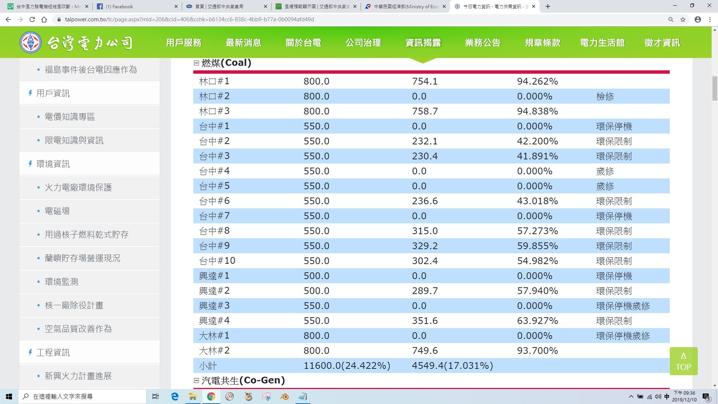Open the notification center icon
718x404 pixels.
tap(706, 397)
